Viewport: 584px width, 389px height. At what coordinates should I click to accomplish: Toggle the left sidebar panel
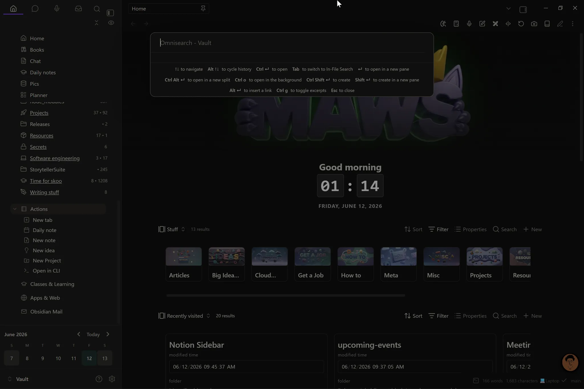tap(110, 13)
